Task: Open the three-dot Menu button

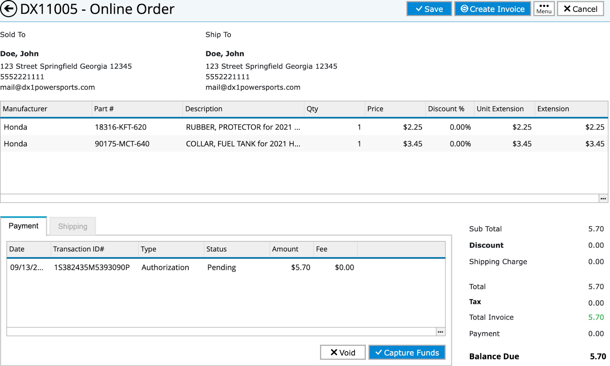Action: pos(544,9)
